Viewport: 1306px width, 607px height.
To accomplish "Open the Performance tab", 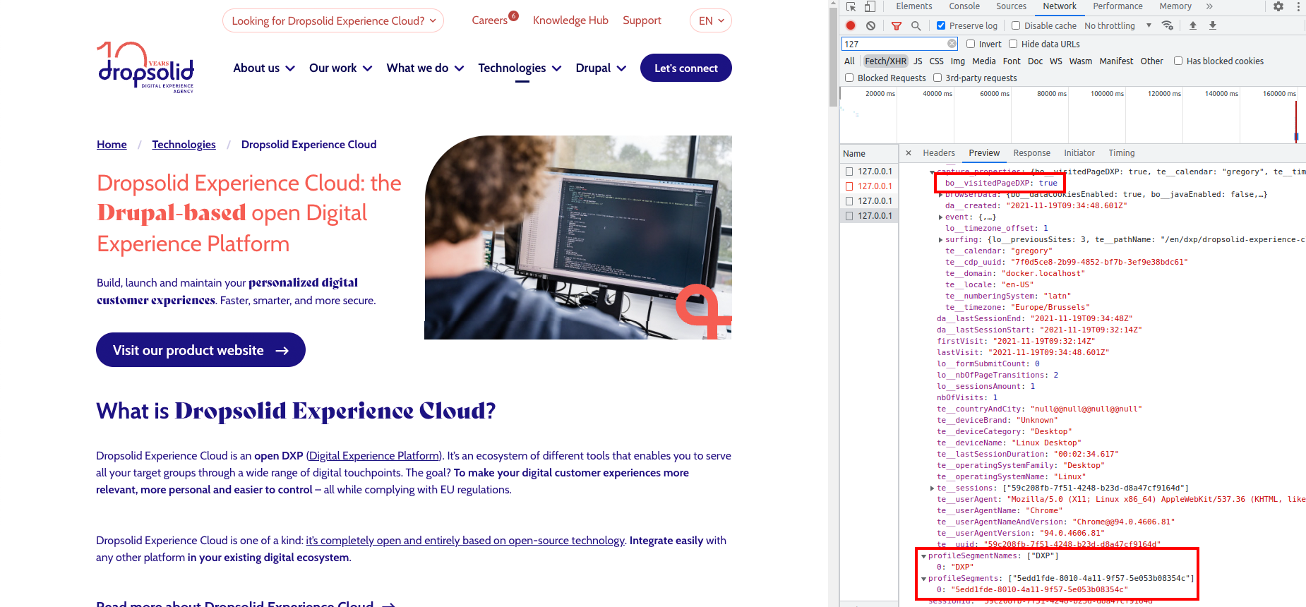I will click(x=1118, y=6).
